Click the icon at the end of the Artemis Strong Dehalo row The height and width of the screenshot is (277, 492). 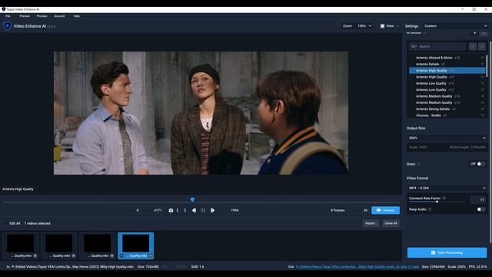482,109
